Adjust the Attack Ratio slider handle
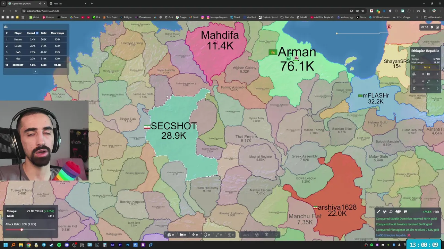The height and width of the screenshot is (249, 444). click(x=22, y=230)
